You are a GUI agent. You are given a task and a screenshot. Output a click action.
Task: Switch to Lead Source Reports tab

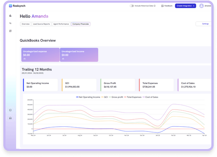pyautogui.click(x=42, y=24)
